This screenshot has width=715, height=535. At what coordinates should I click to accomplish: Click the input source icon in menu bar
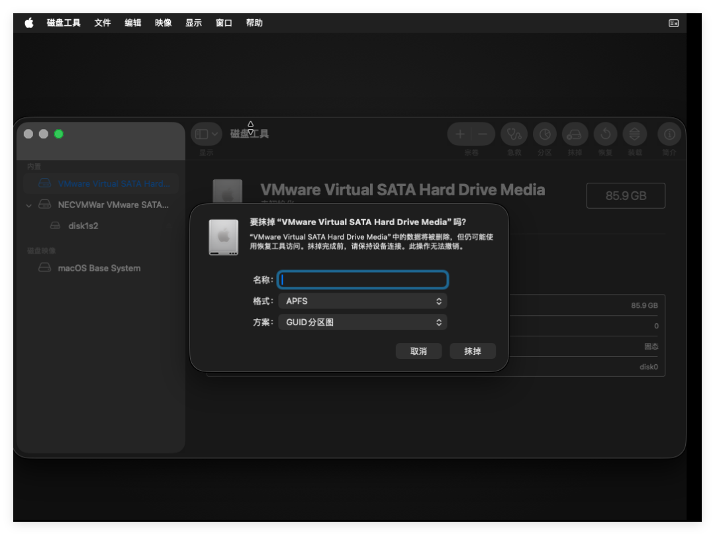tap(673, 23)
